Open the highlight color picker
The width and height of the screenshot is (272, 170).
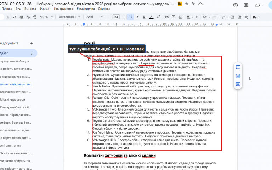(x=158, y=17)
